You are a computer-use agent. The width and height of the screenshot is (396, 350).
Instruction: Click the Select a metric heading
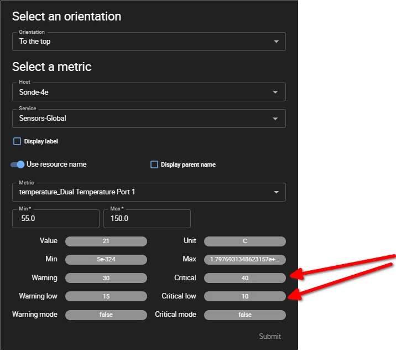pos(52,67)
